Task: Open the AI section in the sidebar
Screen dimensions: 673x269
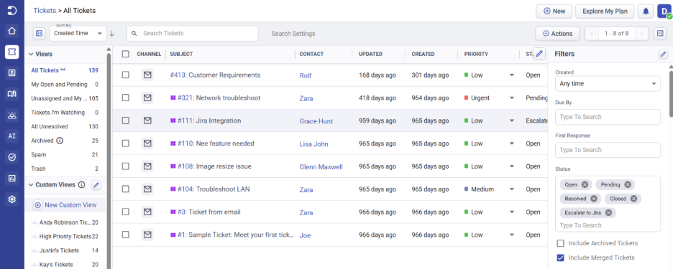Action: coord(12,136)
